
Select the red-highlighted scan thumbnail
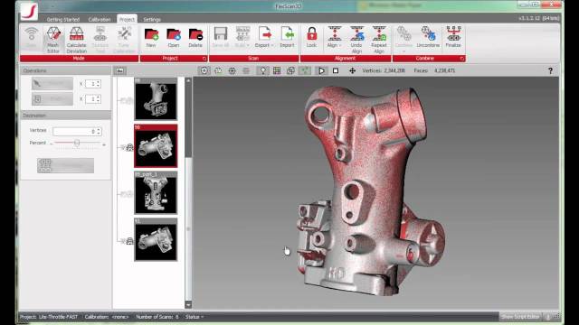(156, 146)
